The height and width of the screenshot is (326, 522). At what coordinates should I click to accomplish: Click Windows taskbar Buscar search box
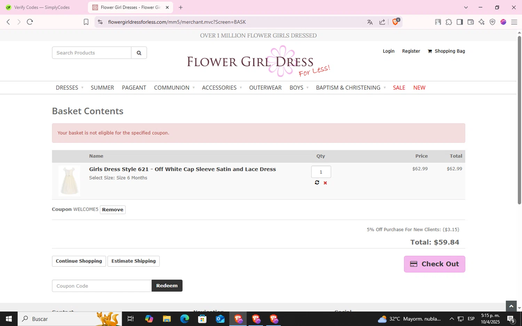tap(70, 319)
